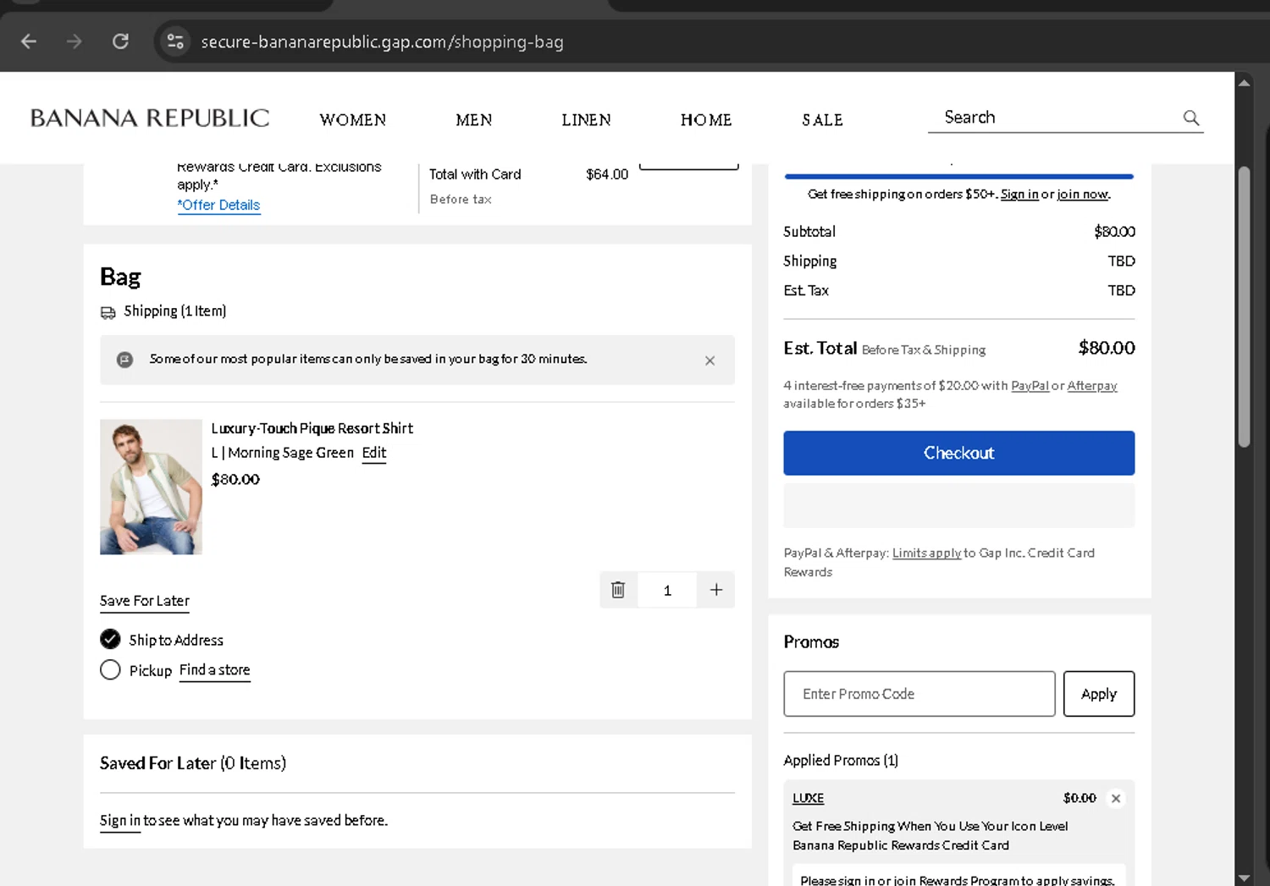Click the Saved For Later heading
The image size is (1270, 886).
click(x=193, y=763)
